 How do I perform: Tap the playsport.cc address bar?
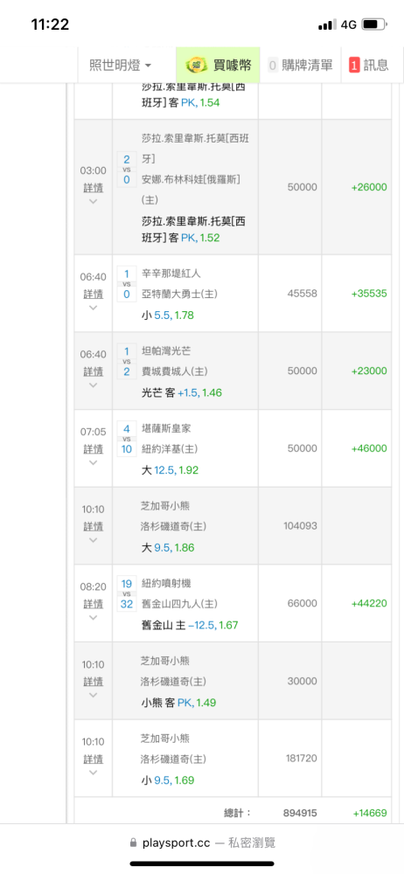[x=202, y=843]
